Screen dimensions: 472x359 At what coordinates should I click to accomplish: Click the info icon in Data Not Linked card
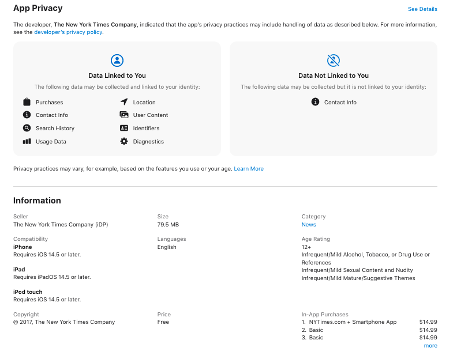(315, 101)
